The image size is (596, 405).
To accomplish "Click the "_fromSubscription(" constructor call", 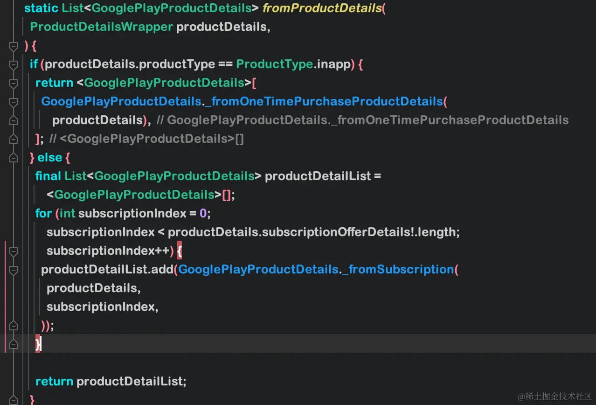I will (x=400, y=269).
